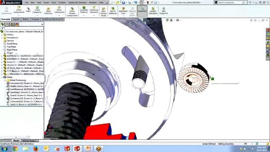Expand the Annotations tree node
270x152 pixels.
tap(2, 38)
